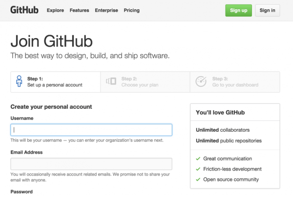Click the Password label
The image size is (293, 197).
(21, 192)
